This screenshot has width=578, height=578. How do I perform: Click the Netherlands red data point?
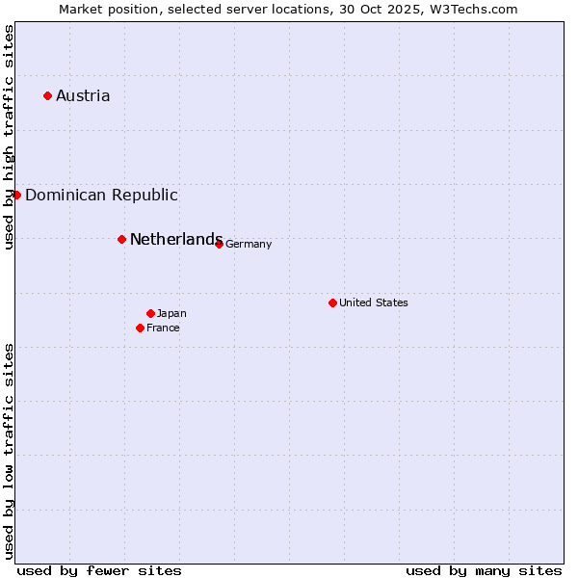[x=121, y=239]
